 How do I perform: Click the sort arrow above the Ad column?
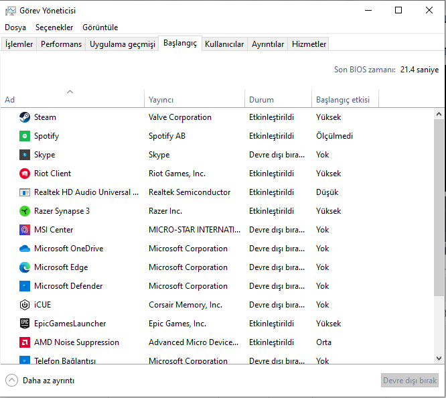pos(70,92)
